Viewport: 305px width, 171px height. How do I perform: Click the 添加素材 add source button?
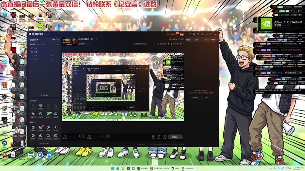pos(45,95)
